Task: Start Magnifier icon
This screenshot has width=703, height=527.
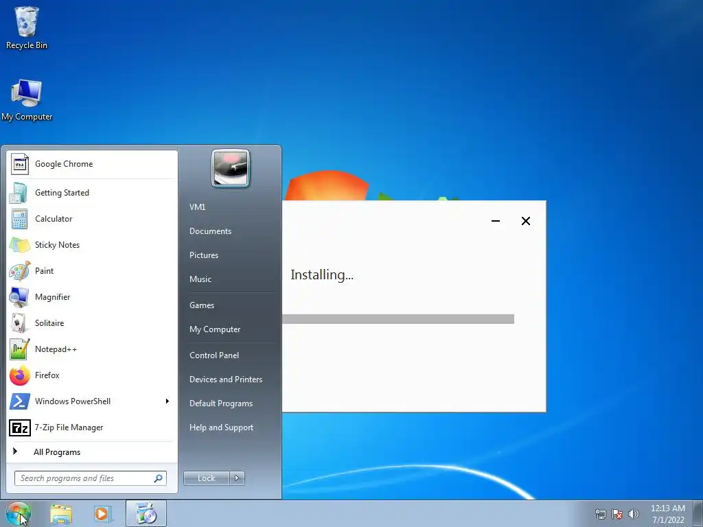Action: coord(19,296)
